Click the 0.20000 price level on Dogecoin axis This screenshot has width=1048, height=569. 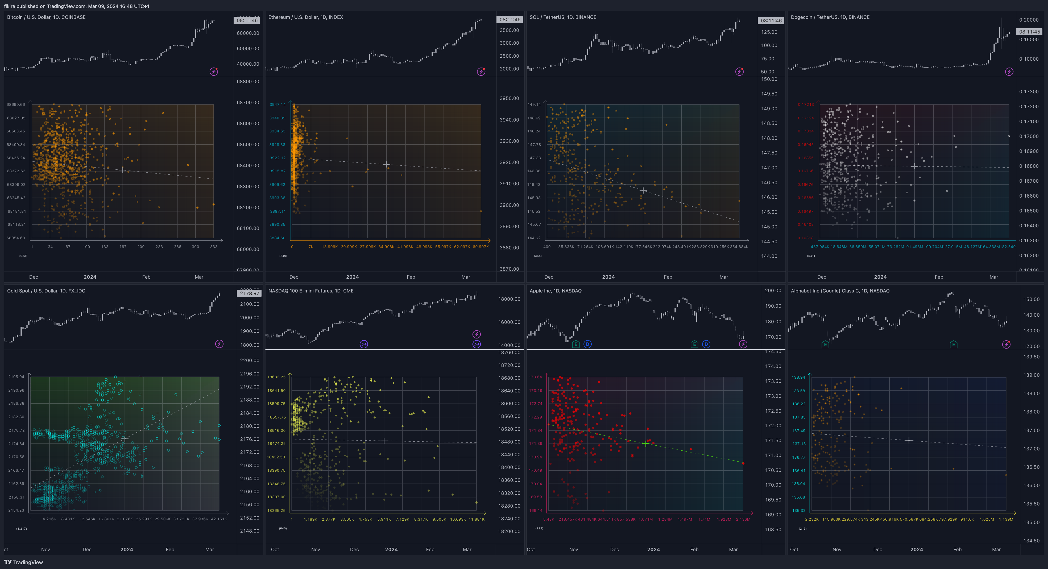(1029, 20)
